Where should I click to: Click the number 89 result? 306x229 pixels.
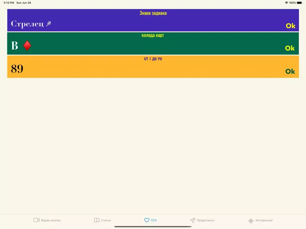(x=17, y=69)
